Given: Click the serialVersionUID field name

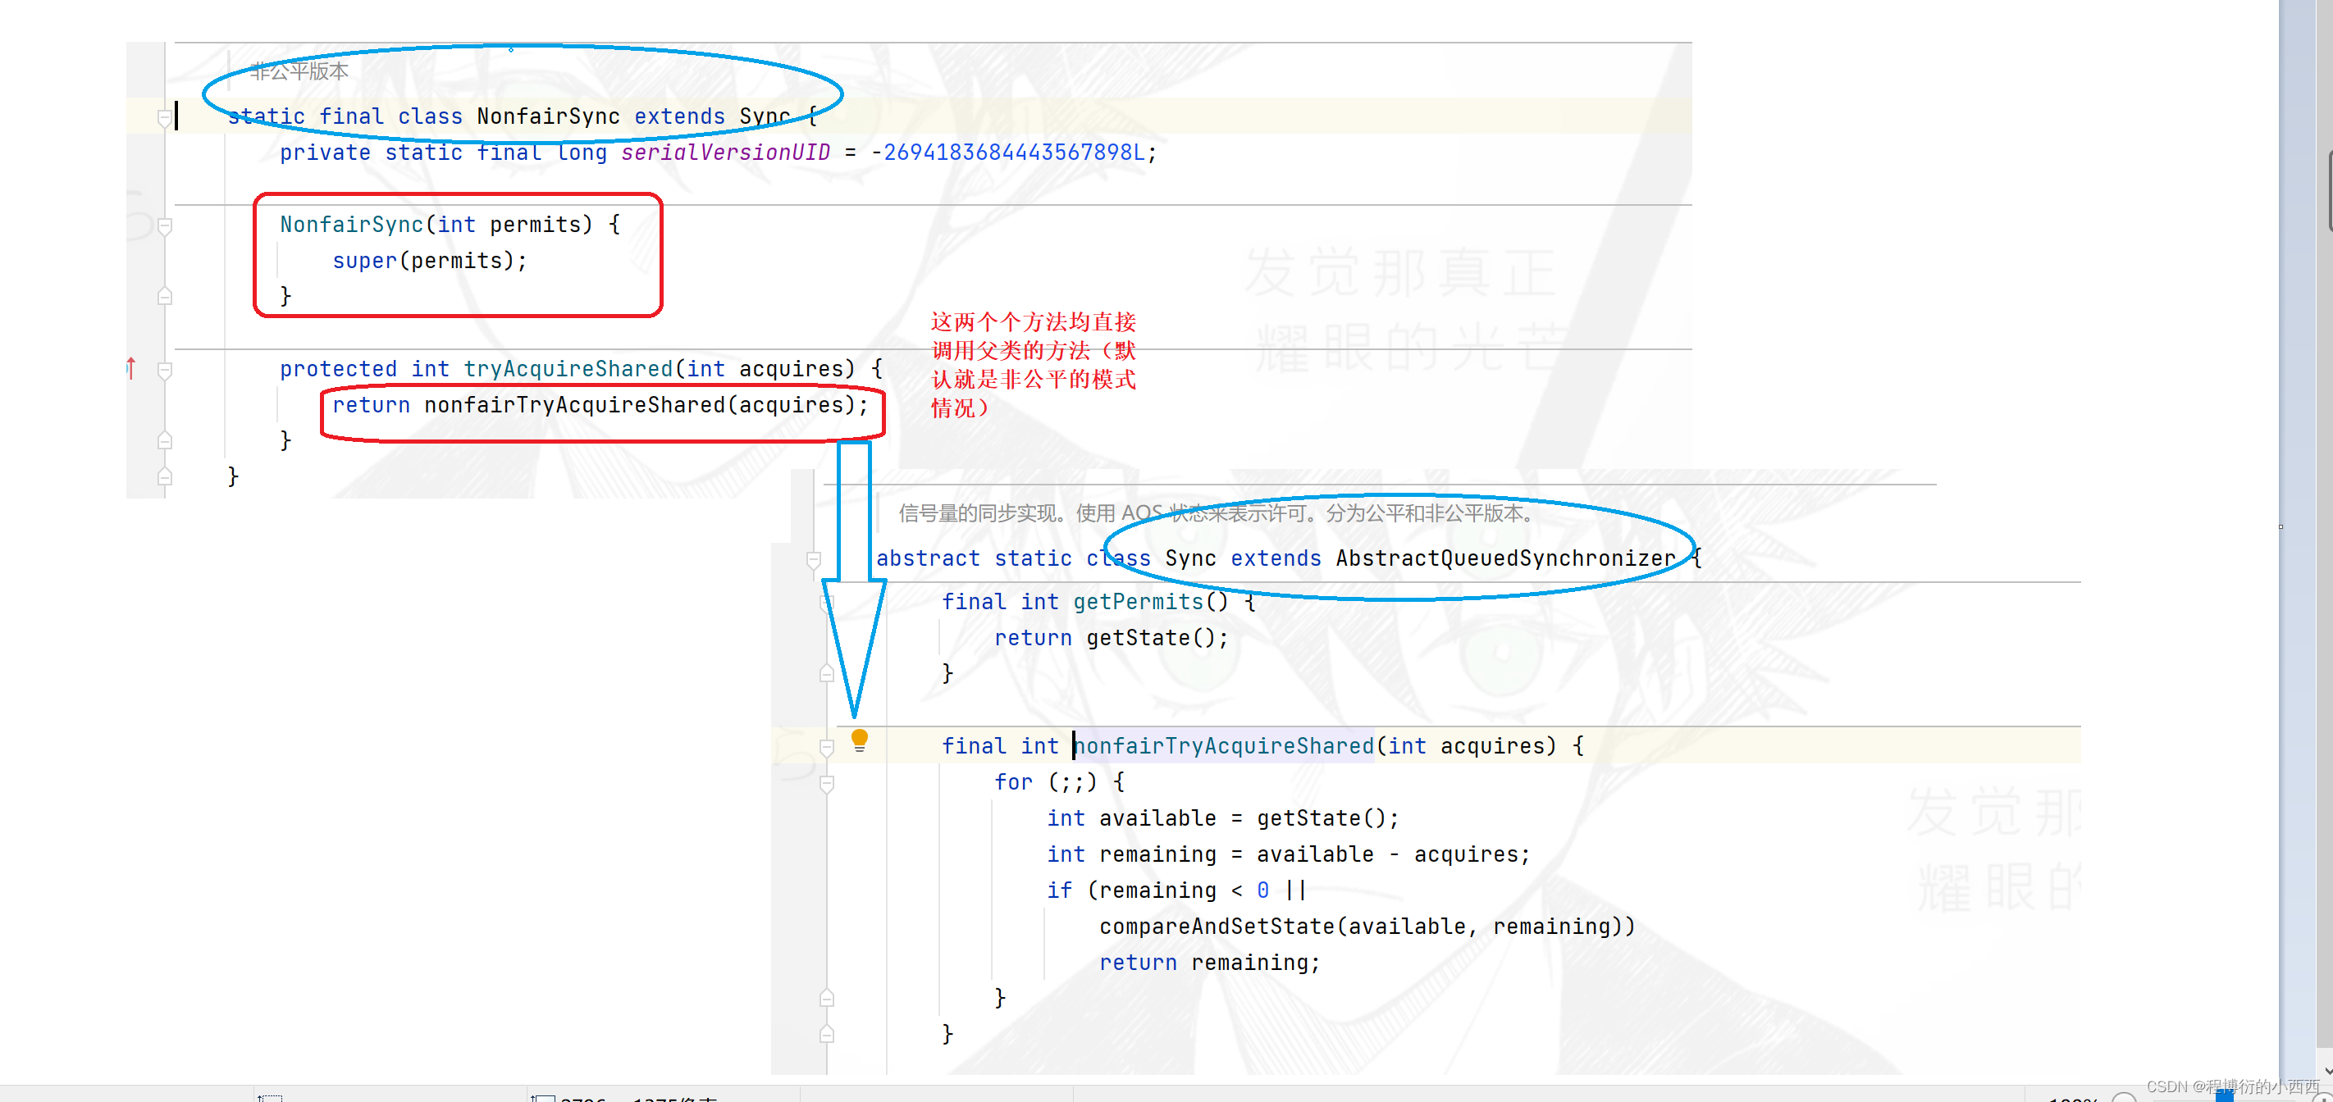Looking at the screenshot, I should (x=724, y=153).
